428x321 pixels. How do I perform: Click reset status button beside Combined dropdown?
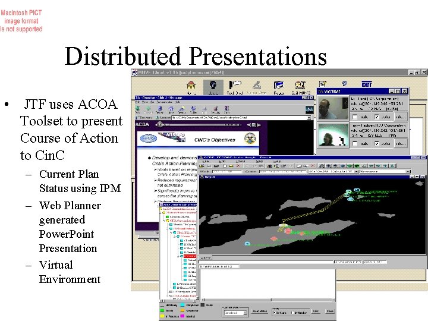[260, 311]
